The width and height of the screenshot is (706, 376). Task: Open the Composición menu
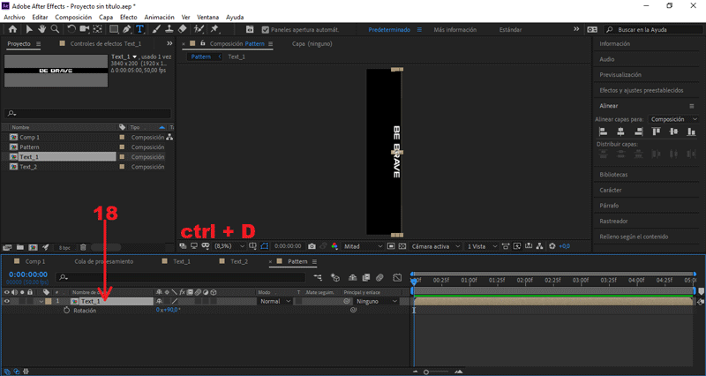[73, 17]
